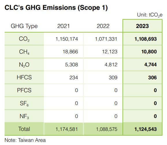The height and width of the screenshot is (145, 167).
Task: Select the GHG Type column header
Action: click(x=24, y=26)
